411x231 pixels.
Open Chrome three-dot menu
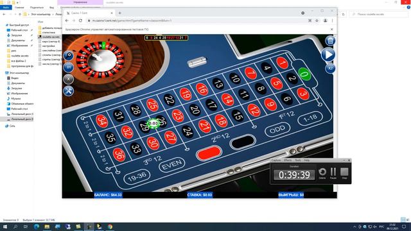332,21
